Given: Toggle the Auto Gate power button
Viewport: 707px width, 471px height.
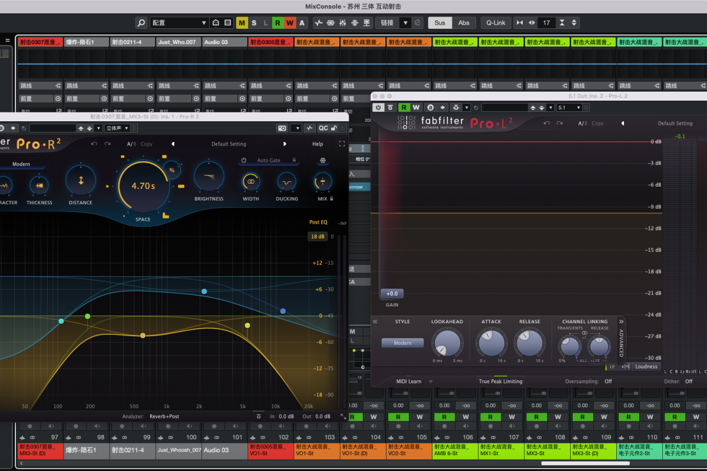Looking at the screenshot, I should 243,160.
